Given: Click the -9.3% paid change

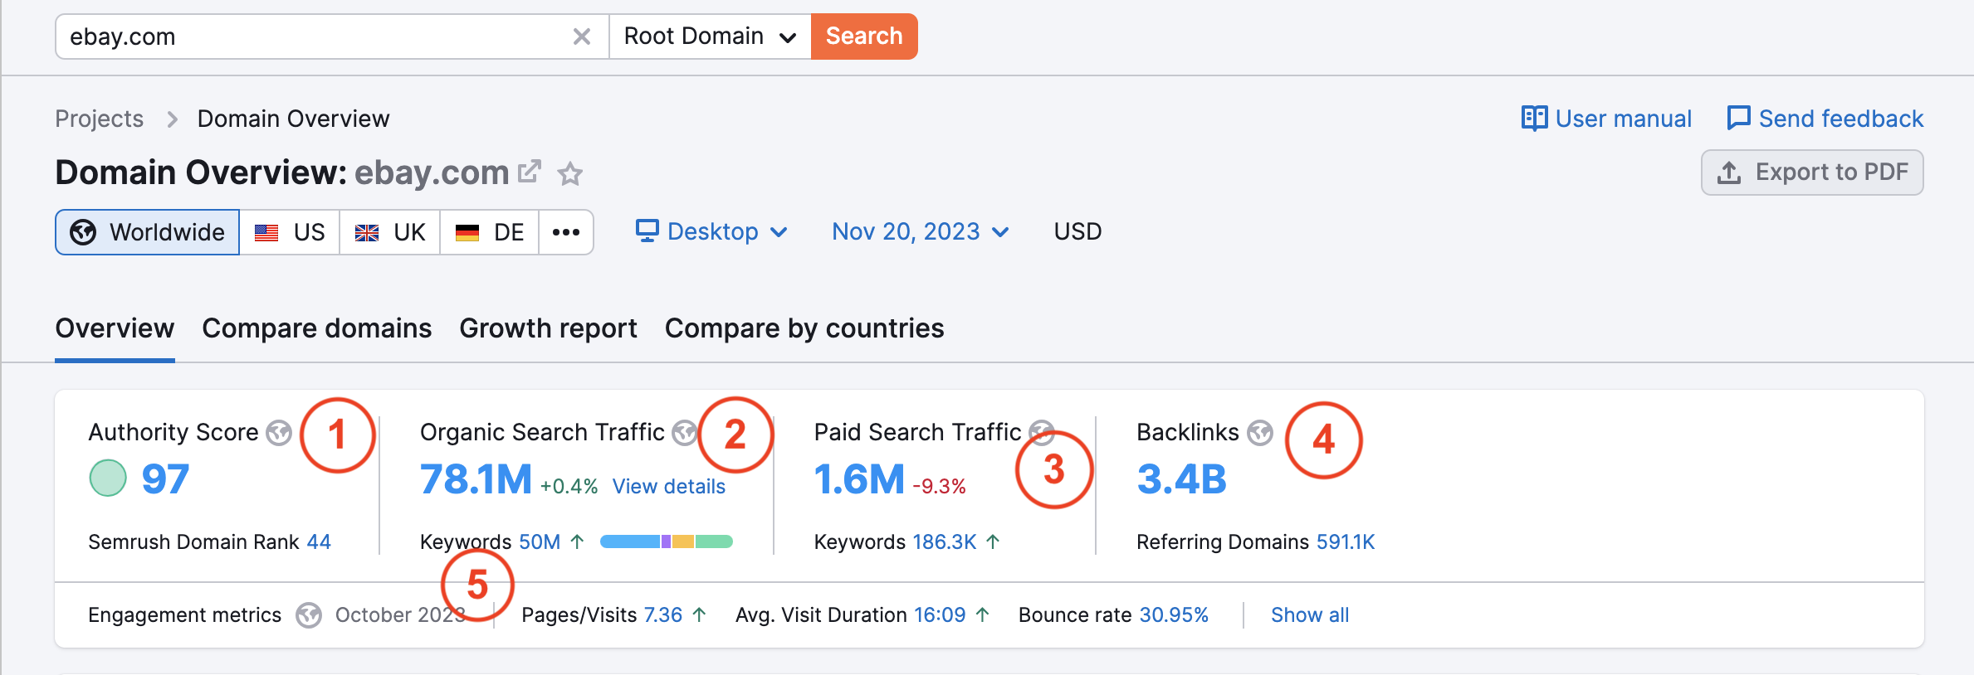Looking at the screenshot, I should click(939, 487).
